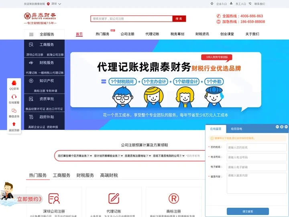The image size is (289, 217).
Task: Click the home icon for 企业入口
Action: (212, 4)
